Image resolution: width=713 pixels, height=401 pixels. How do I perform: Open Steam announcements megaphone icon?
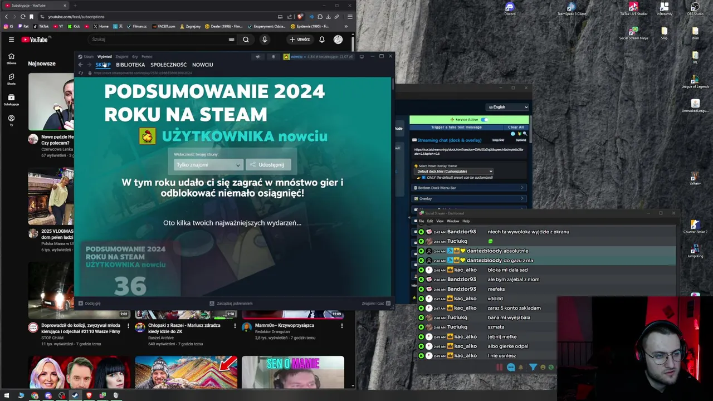pyautogui.click(x=257, y=57)
